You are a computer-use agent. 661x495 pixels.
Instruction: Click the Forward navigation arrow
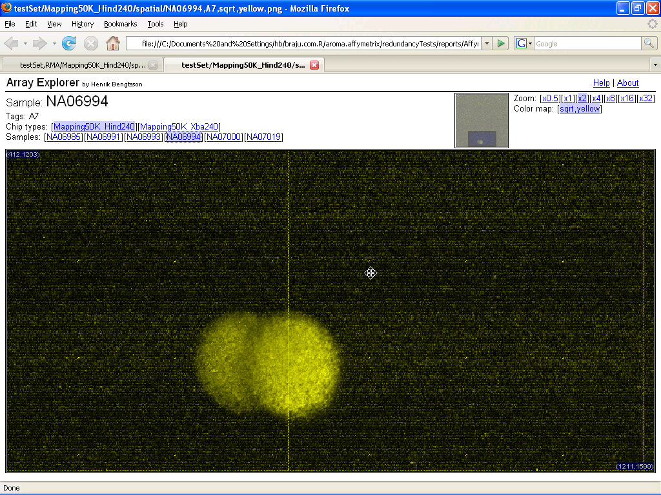click(x=40, y=44)
